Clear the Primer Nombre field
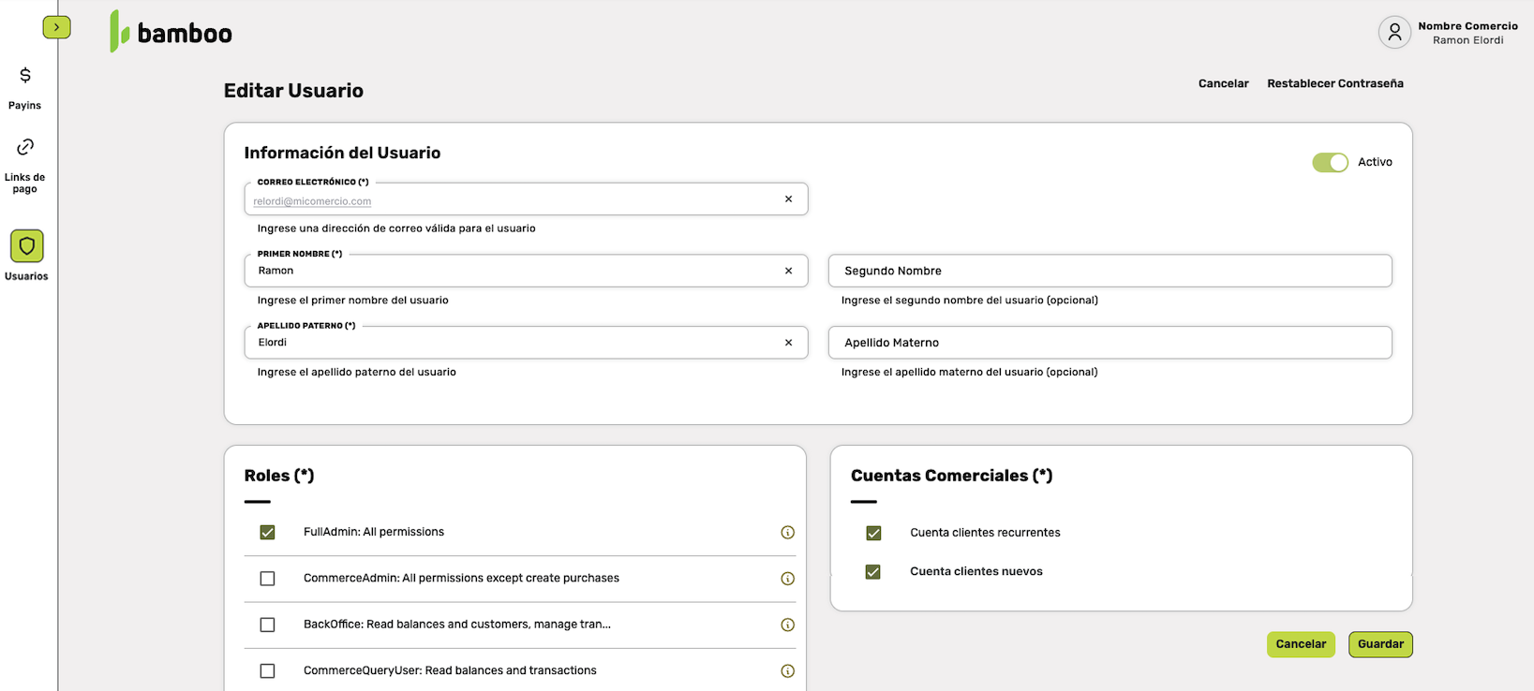Screen dimensions: 1534x691 tap(788, 271)
